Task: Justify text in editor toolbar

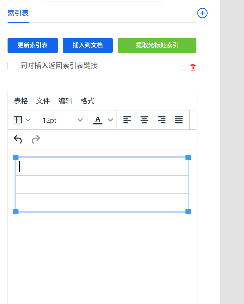Action: click(179, 120)
